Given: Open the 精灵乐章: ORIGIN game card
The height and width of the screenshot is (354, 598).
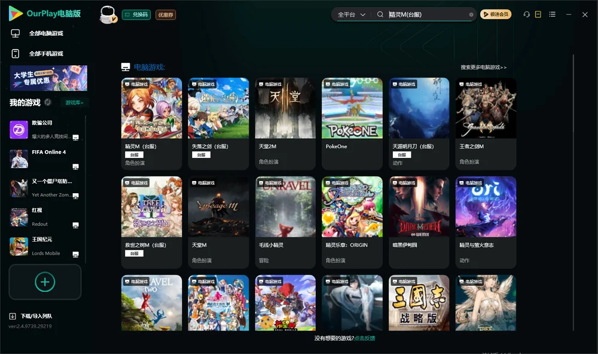Looking at the screenshot, I should [x=352, y=222].
